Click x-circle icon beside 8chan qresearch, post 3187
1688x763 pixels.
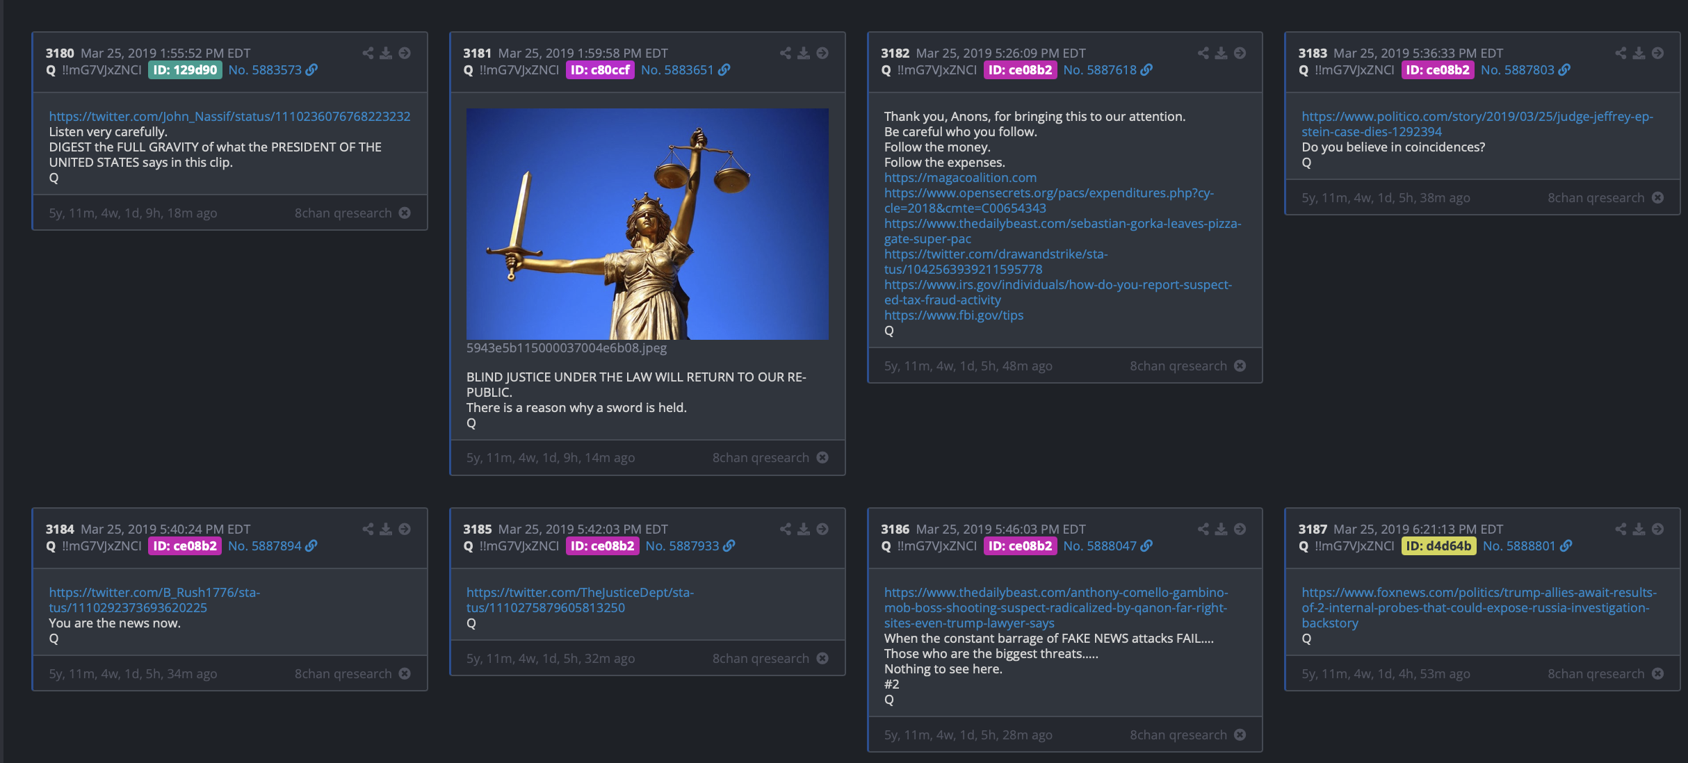tap(1657, 673)
